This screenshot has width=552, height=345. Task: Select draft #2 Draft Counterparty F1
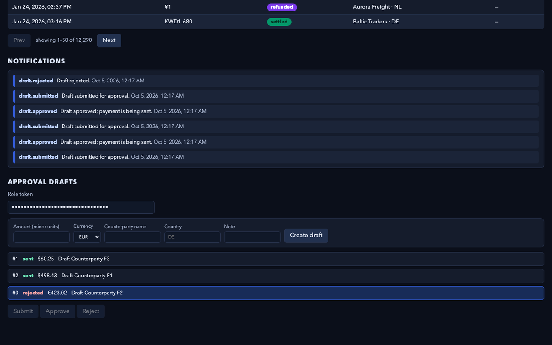[276, 276]
